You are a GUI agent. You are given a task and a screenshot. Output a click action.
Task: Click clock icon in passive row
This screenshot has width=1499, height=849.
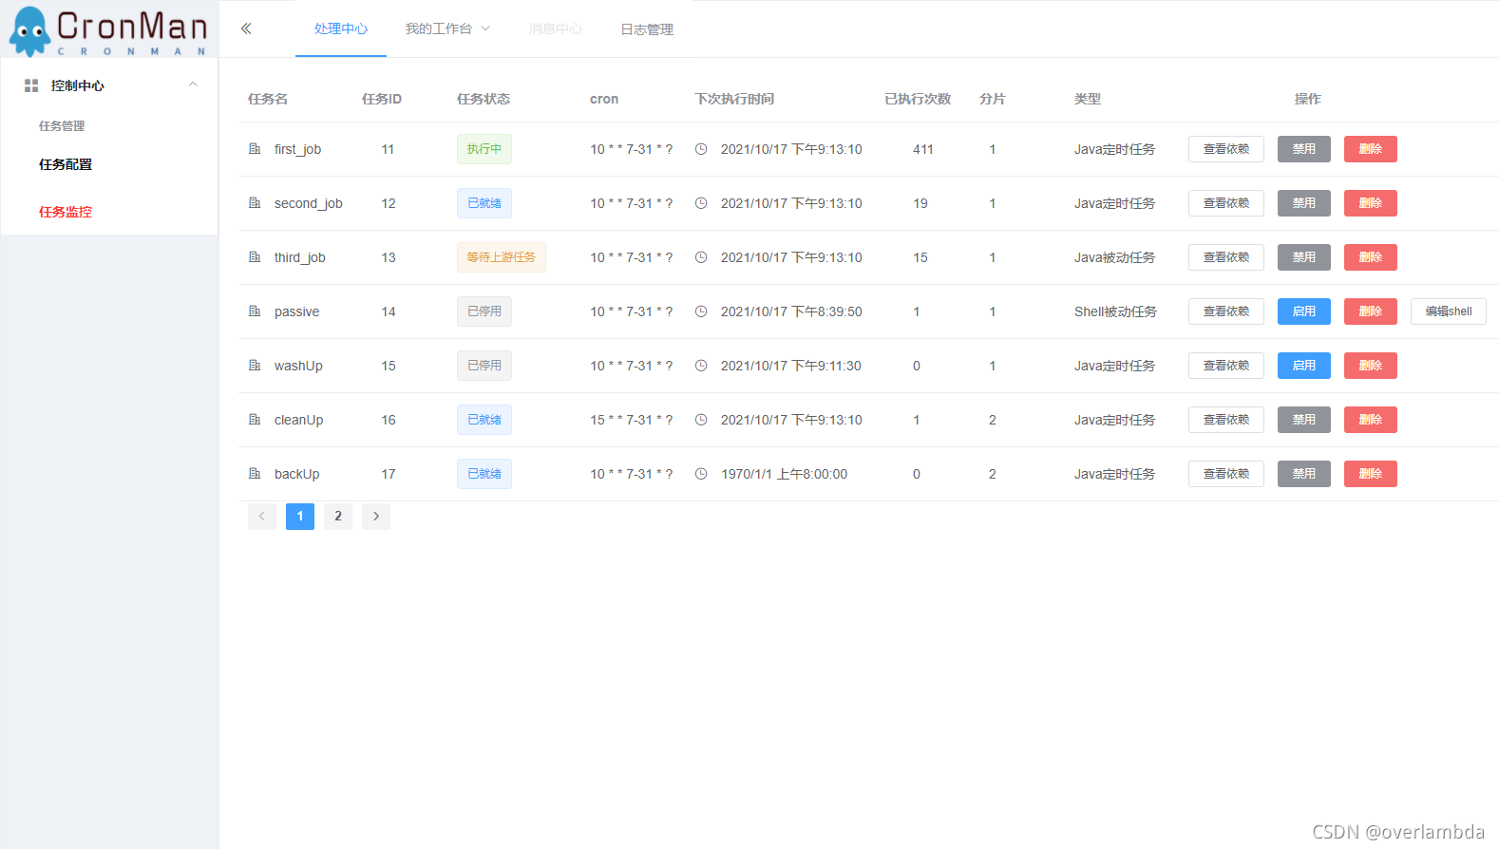pyautogui.click(x=701, y=311)
